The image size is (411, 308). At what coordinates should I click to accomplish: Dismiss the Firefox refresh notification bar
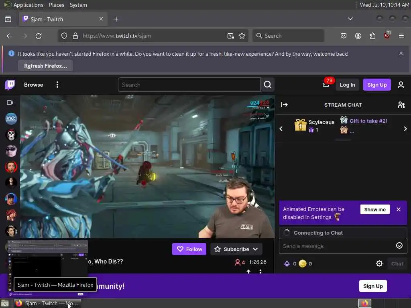click(x=401, y=53)
